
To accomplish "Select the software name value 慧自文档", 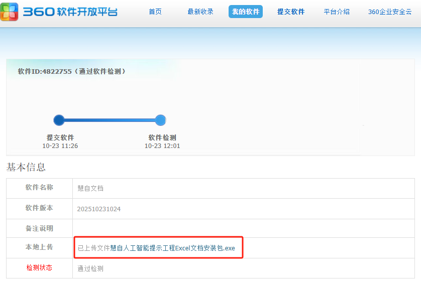I will tap(90, 188).
